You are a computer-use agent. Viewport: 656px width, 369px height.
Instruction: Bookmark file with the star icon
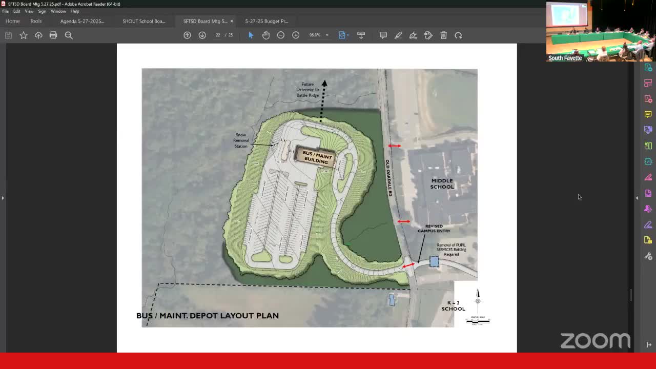(24, 35)
